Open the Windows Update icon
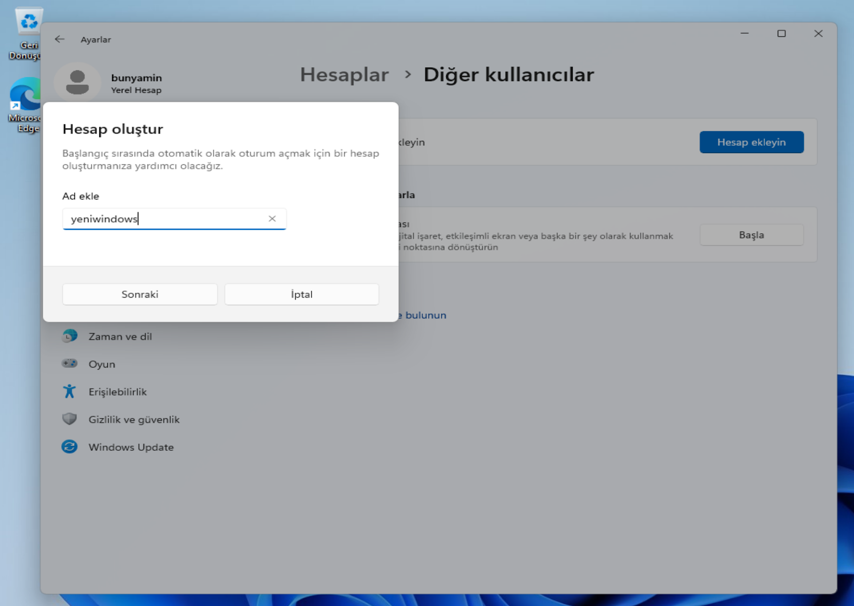Viewport: 854px width, 606px height. [69, 447]
